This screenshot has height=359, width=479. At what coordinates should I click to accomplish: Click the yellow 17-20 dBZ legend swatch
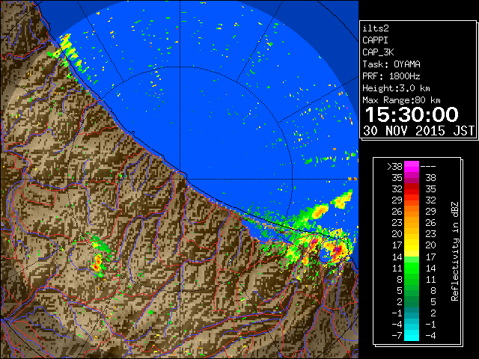[x=412, y=245]
